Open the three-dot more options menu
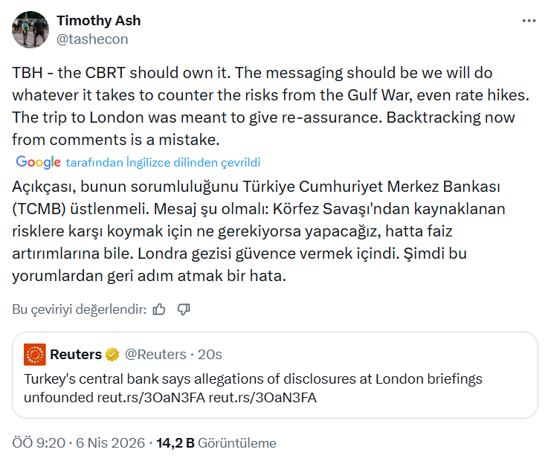The height and width of the screenshot is (461, 548). (x=529, y=20)
